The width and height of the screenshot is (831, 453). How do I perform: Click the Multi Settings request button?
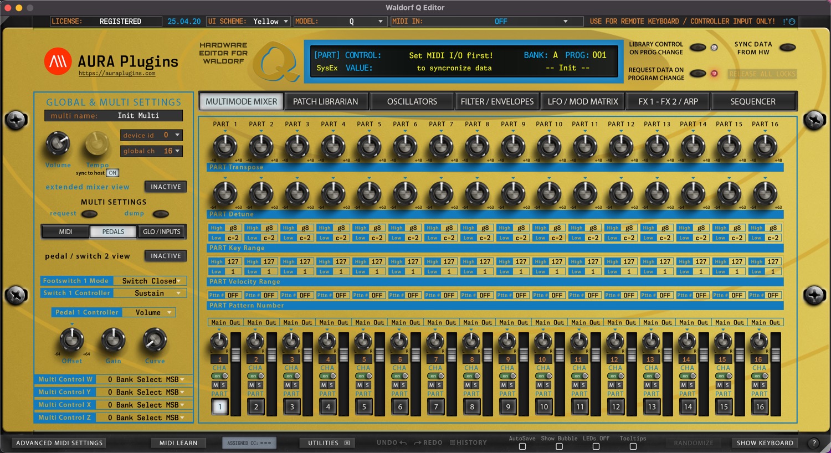coord(89,214)
